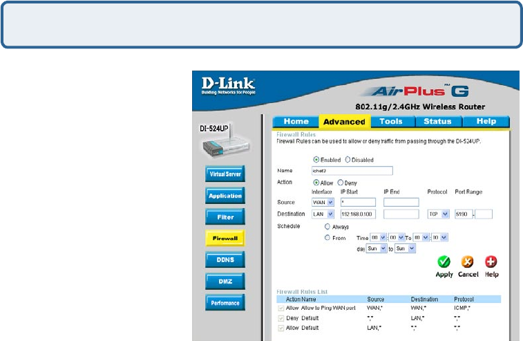523x341 pixels.
Task: Open the Application settings page
Action: click(225, 196)
